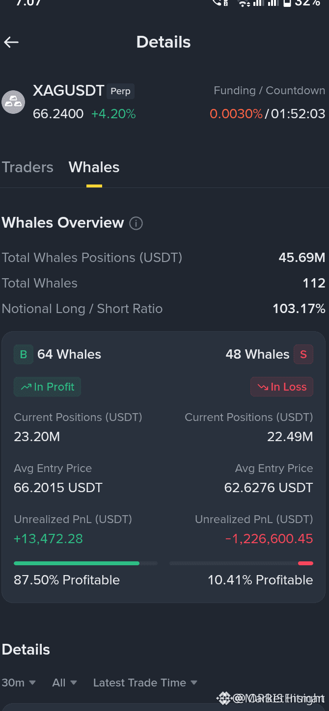Tap the back arrow icon

[11, 42]
